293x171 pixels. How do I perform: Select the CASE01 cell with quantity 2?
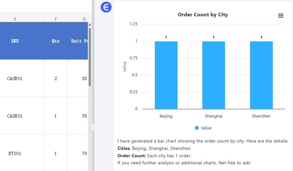[x=15, y=78]
